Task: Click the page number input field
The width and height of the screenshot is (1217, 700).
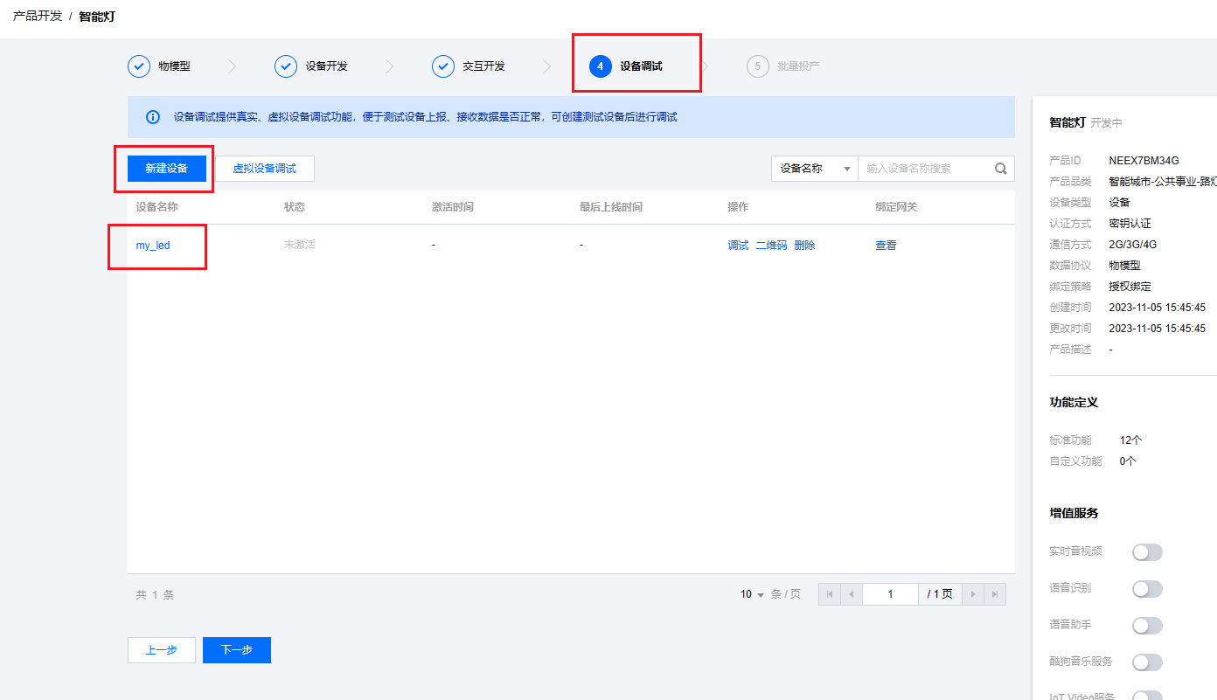Action: pos(890,594)
